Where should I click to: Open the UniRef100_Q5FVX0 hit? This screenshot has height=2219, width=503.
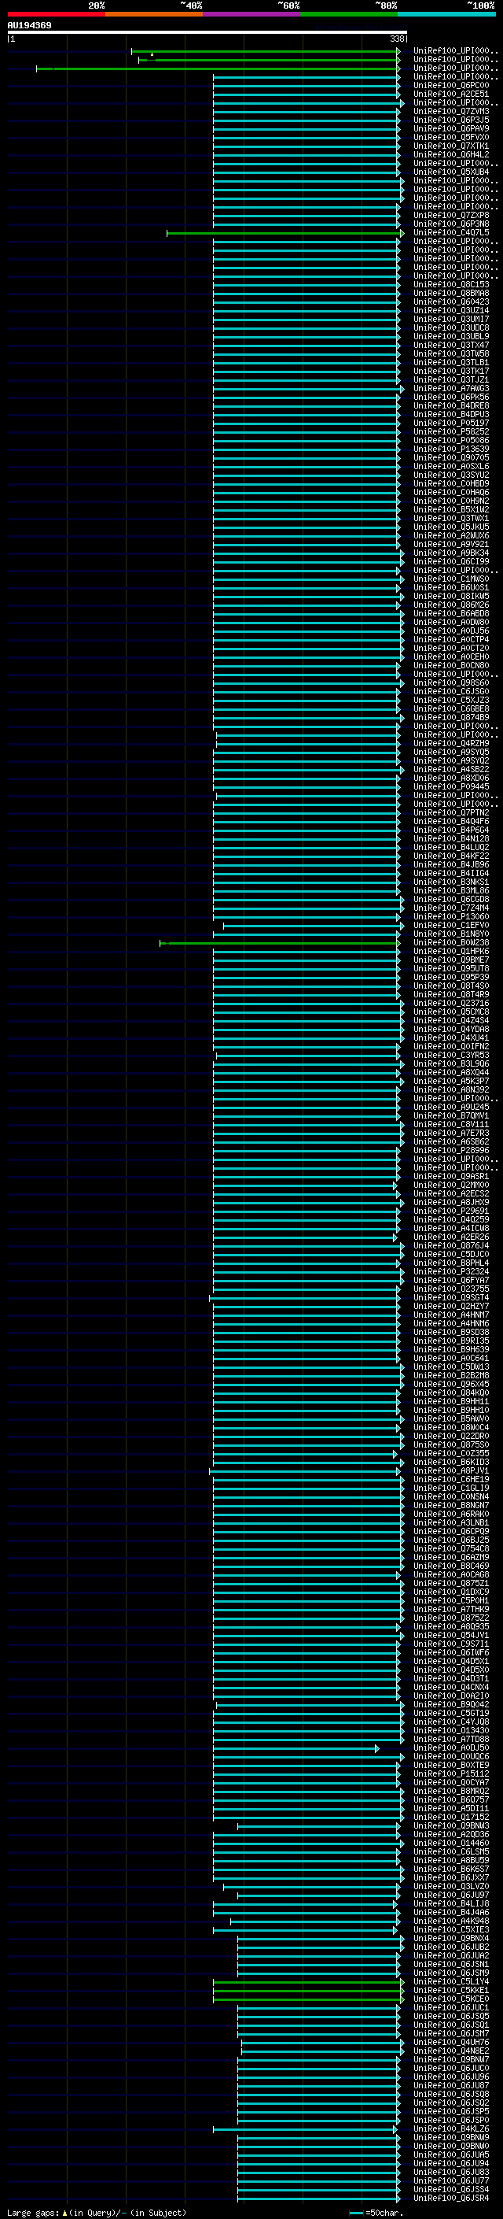click(451, 138)
